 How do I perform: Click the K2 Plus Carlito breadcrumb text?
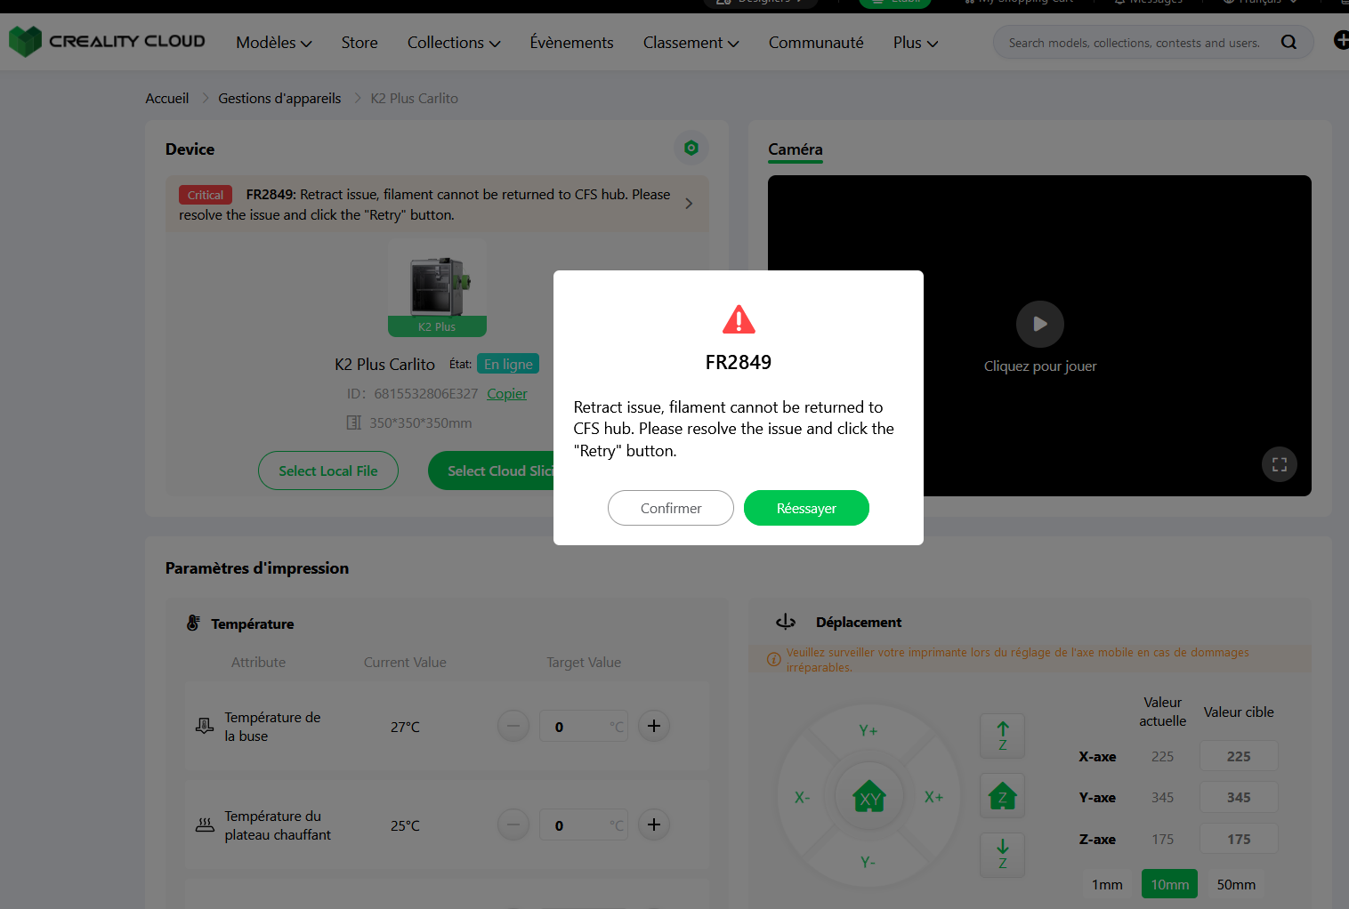[415, 98]
